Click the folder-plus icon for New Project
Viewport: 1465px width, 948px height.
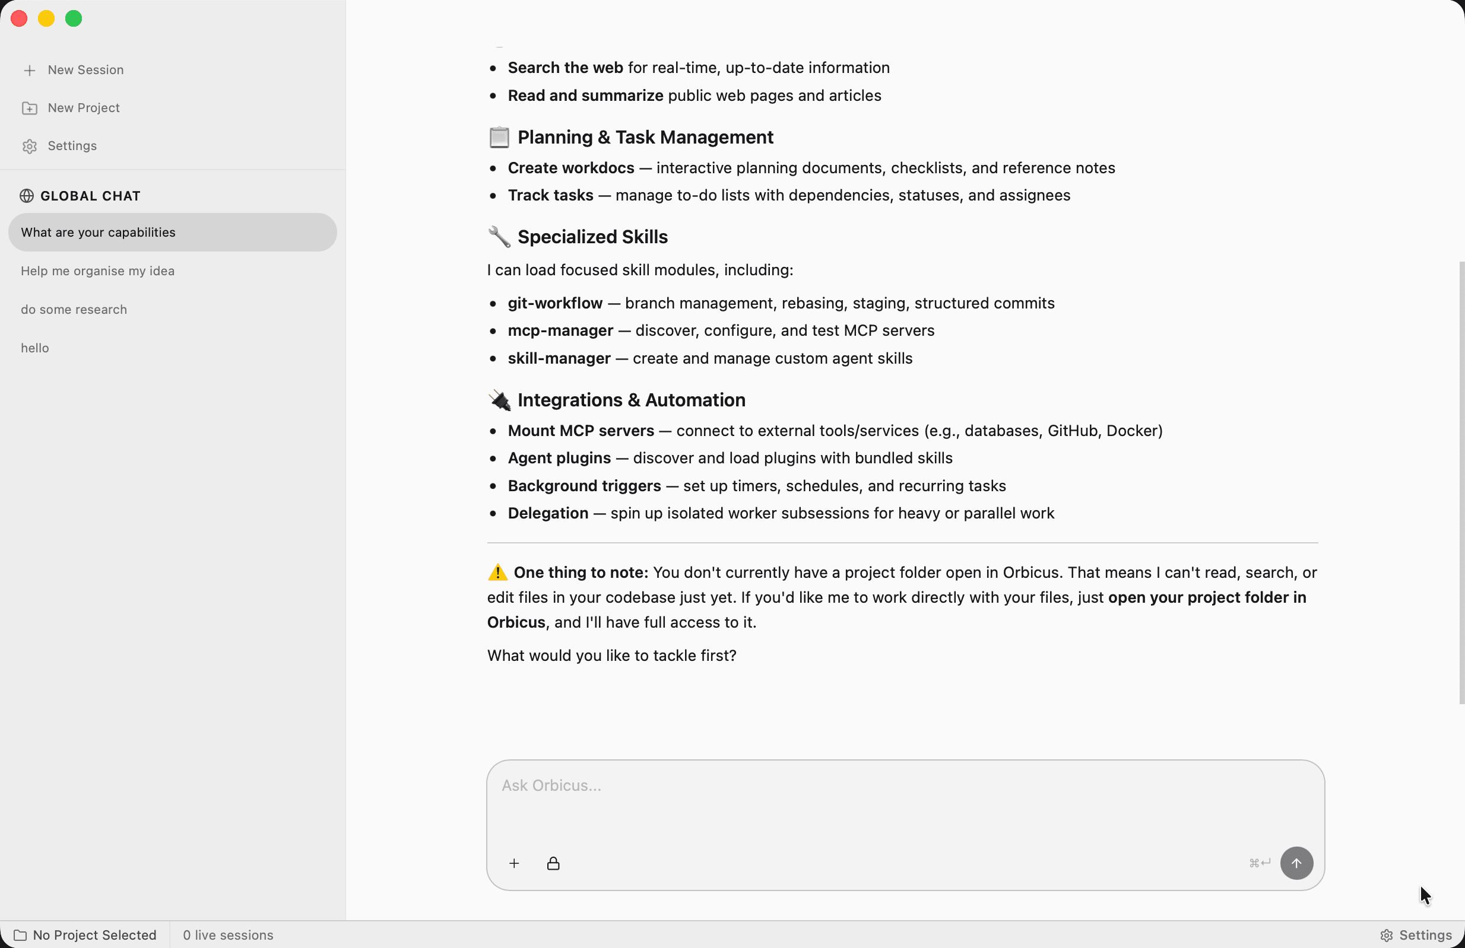click(x=29, y=109)
